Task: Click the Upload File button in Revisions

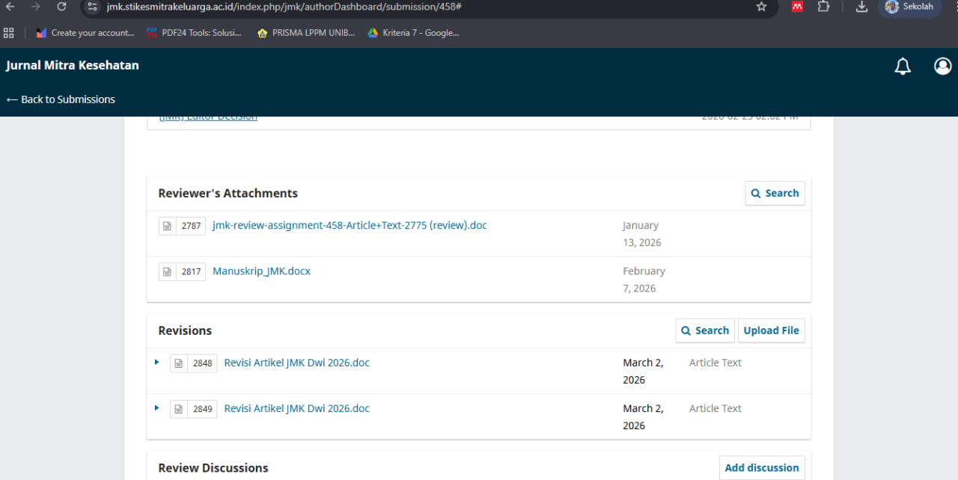Action: pos(771,330)
